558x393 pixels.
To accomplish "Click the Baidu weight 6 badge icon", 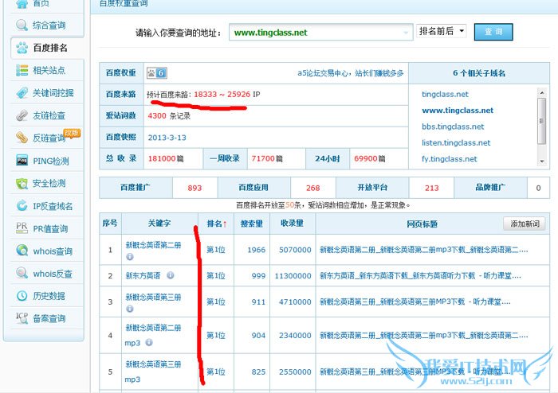I will [156, 73].
